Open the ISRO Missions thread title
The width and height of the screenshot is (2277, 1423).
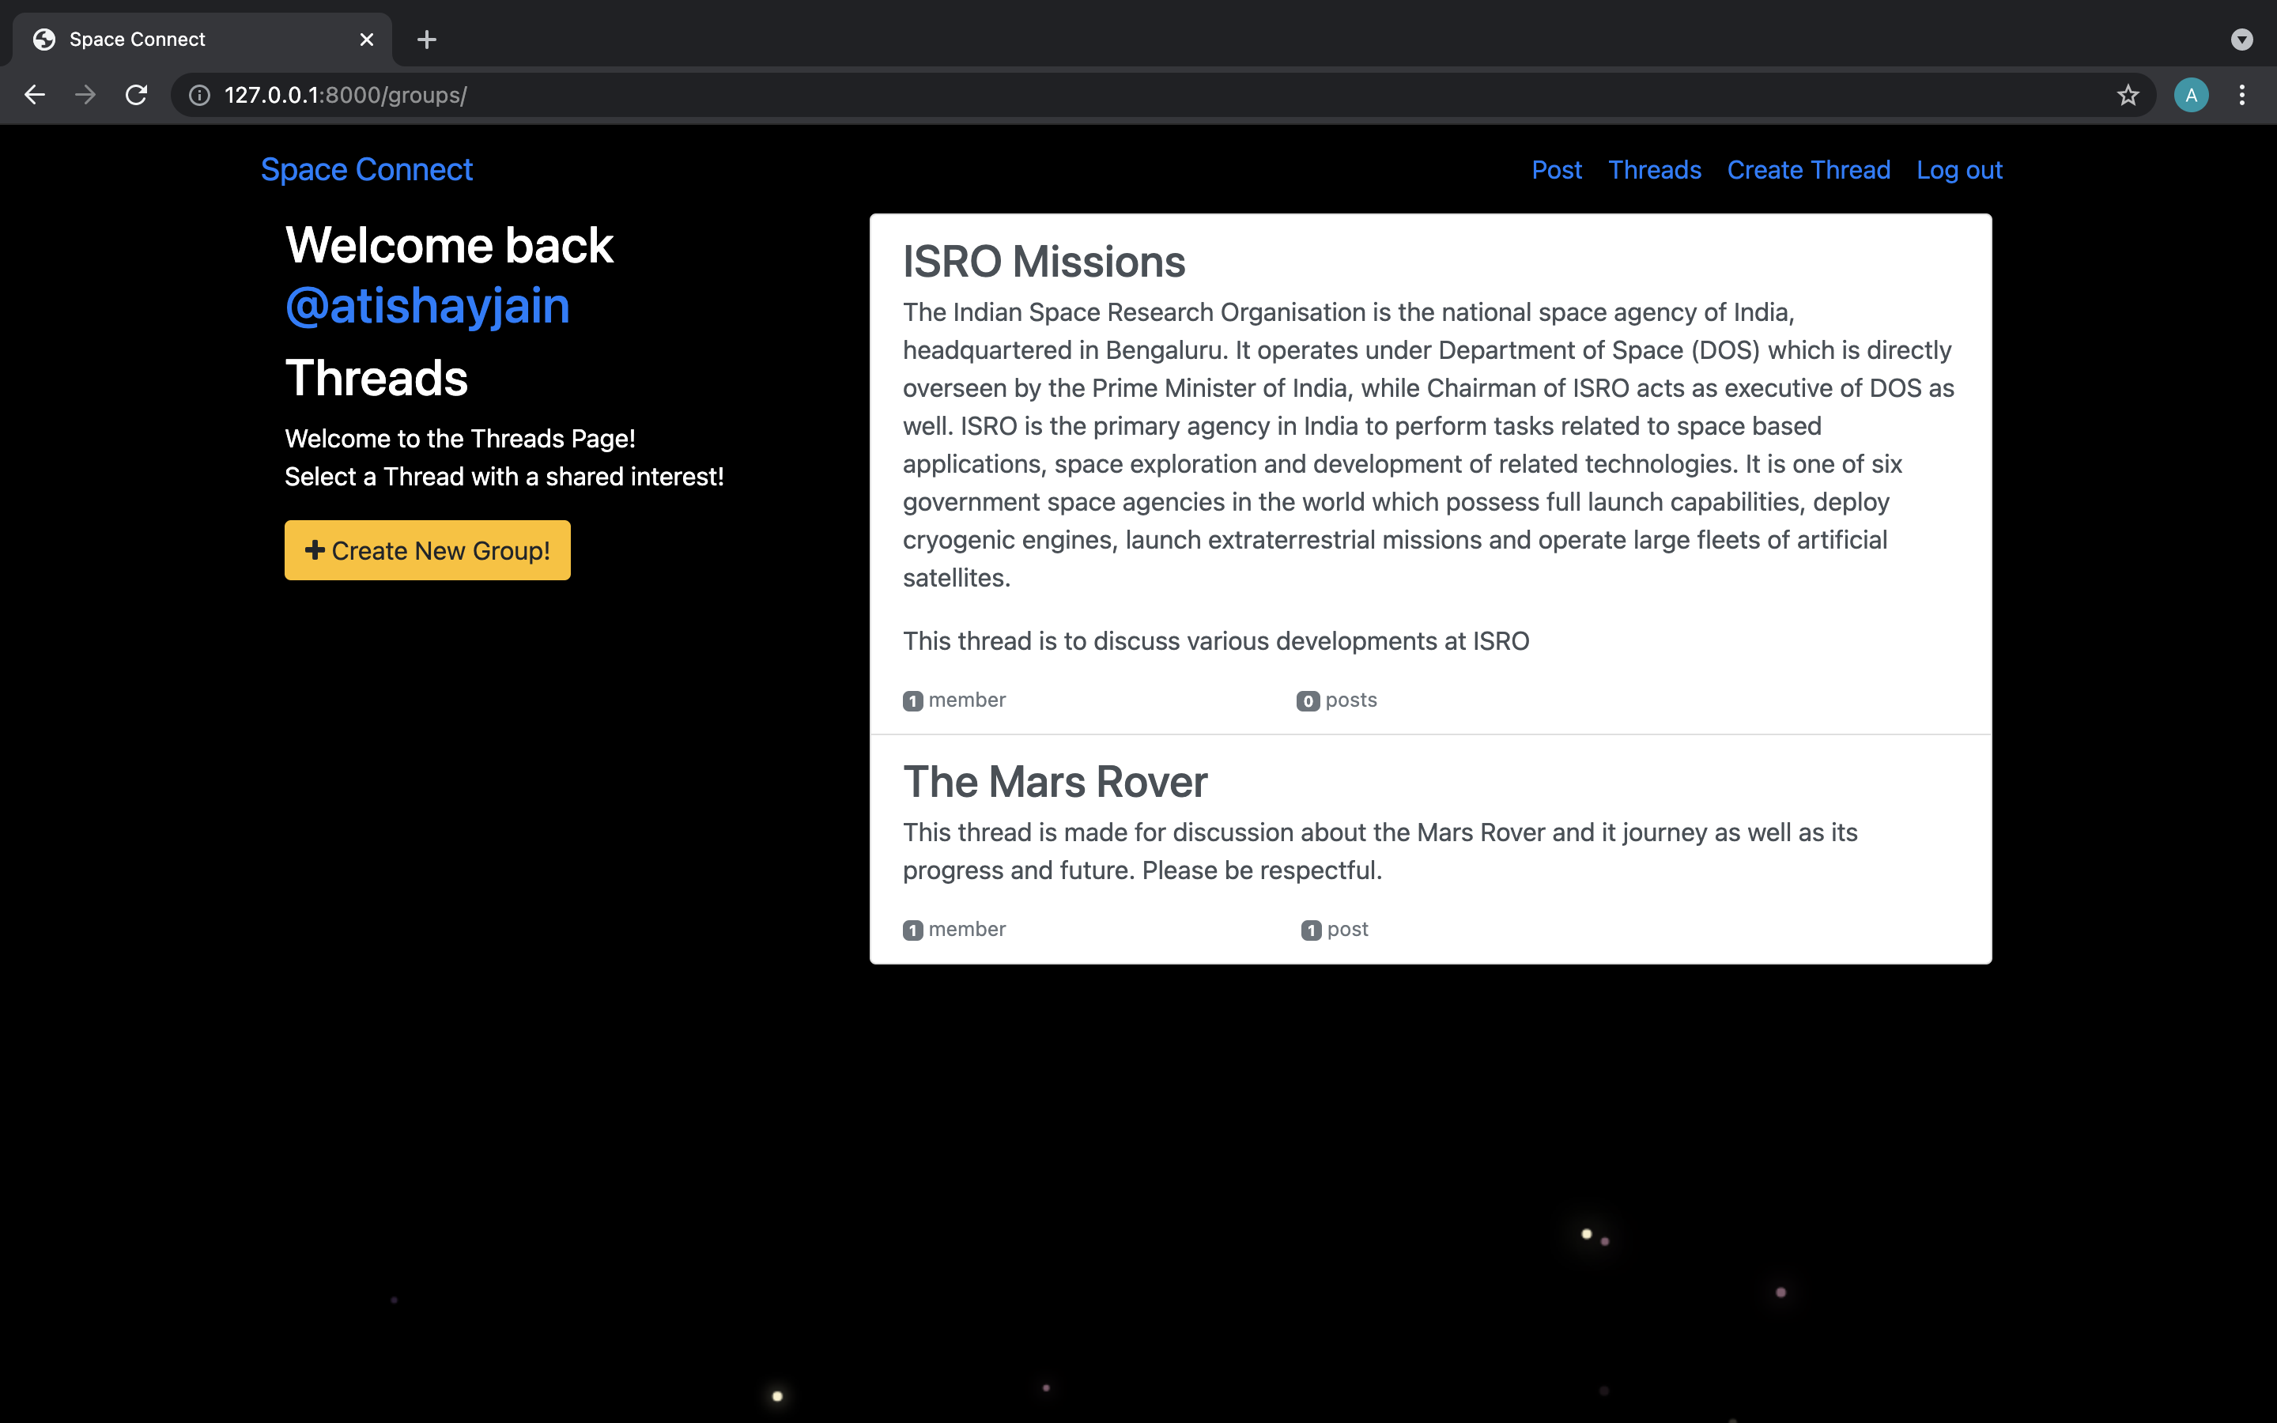[x=1044, y=262]
